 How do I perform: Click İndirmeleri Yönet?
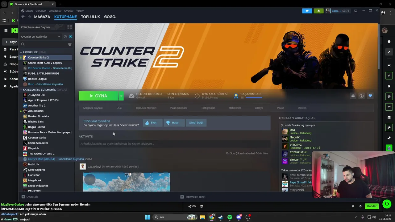click(x=193, y=197)
